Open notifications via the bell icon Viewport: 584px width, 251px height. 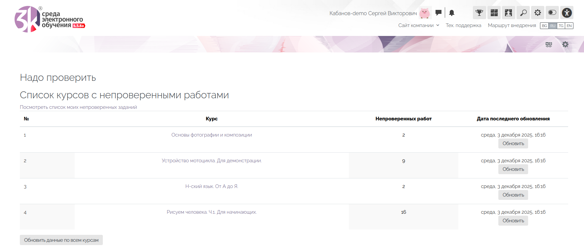452,13
